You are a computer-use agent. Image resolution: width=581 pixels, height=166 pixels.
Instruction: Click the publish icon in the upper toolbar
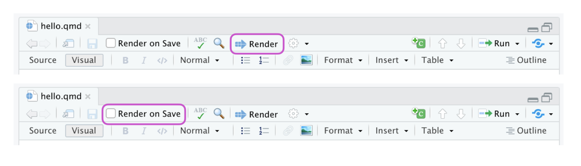[x=538, y=43]
